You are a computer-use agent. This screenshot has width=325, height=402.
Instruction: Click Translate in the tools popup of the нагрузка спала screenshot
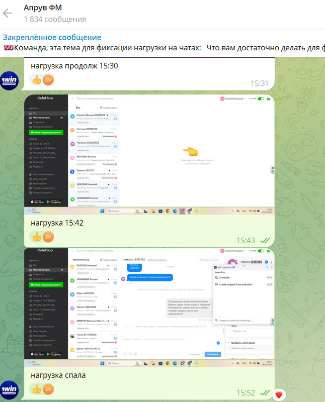pos(243,278)
